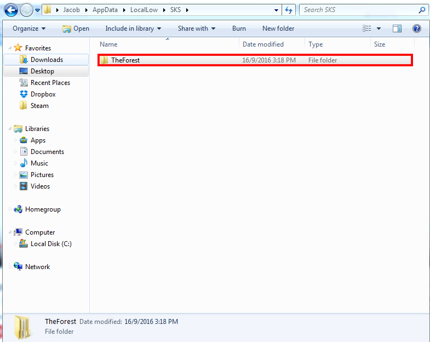Open the Documents library
The height and width of the screenshot is (342, 430).
tap(47, 152)
